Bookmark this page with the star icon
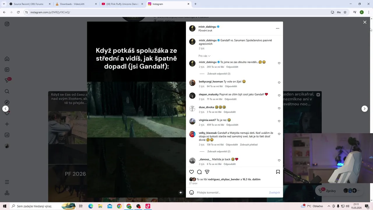This screenshot has height=210, width=373. click(x=345, y=12)
